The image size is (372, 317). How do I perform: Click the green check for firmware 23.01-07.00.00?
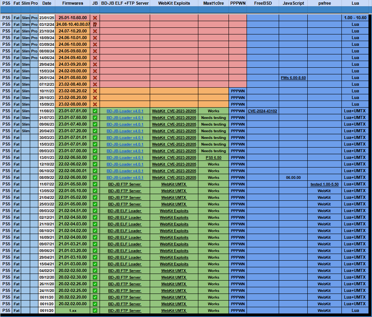(x=95, y=151)
